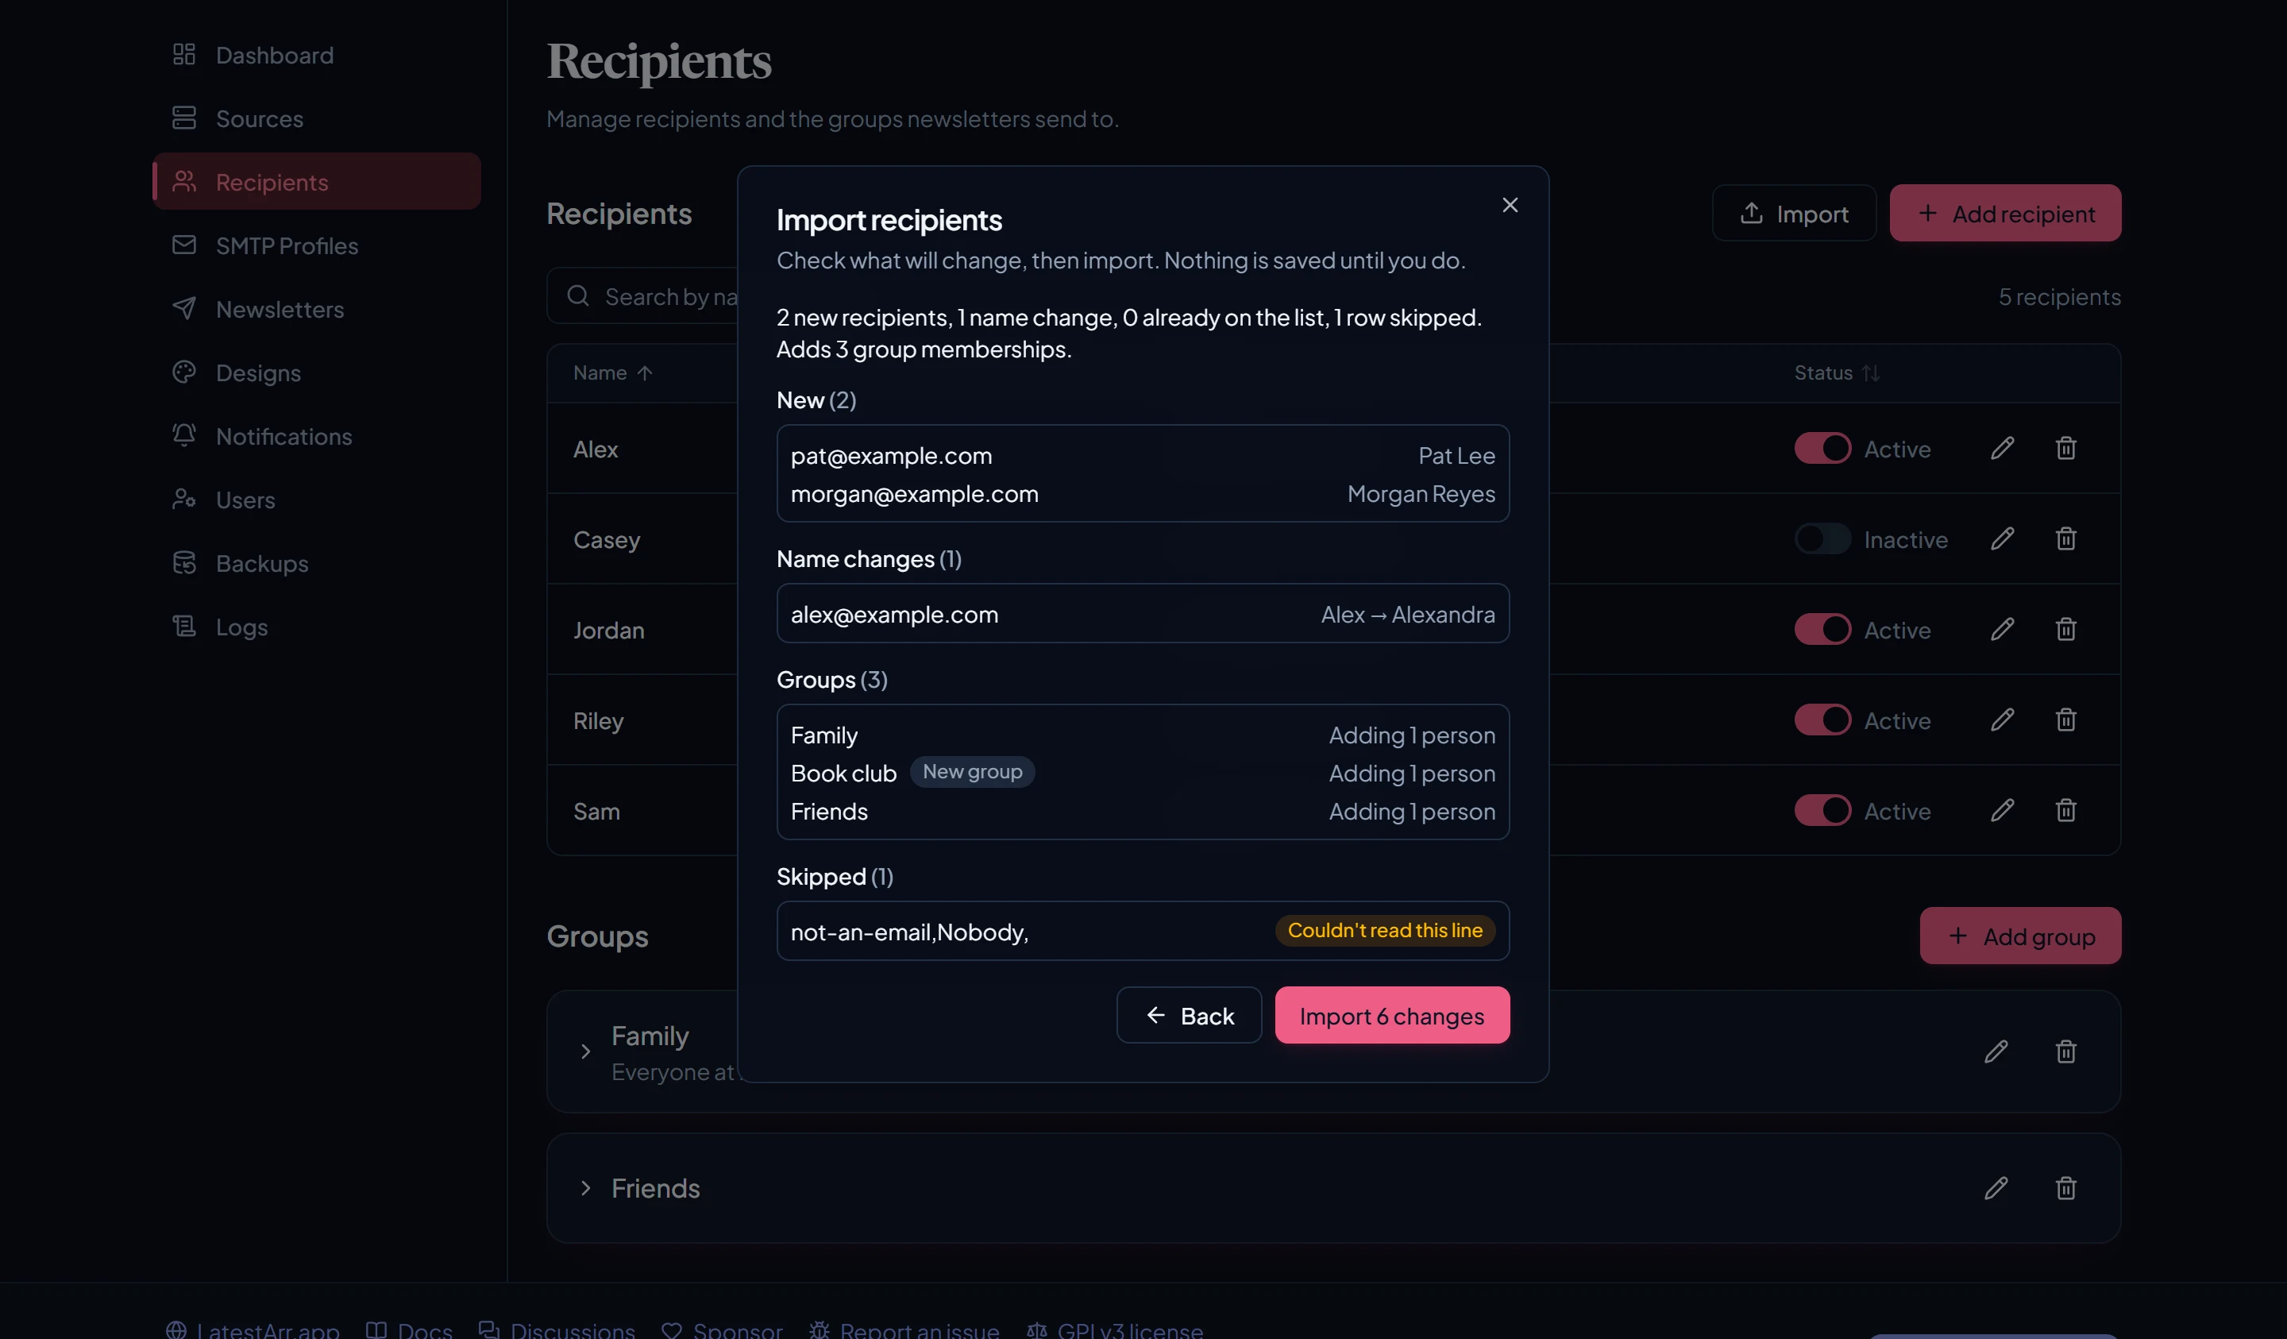
Task: Select skipped line not-an-email,Nobody,
Action: [x=909, y=932]
